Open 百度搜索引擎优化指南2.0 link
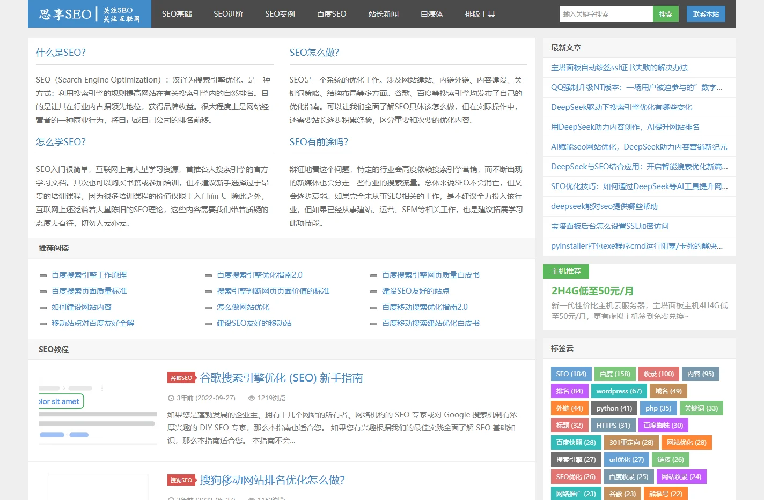The height and width of the screenshot is (500, 764). coord(260,275)
